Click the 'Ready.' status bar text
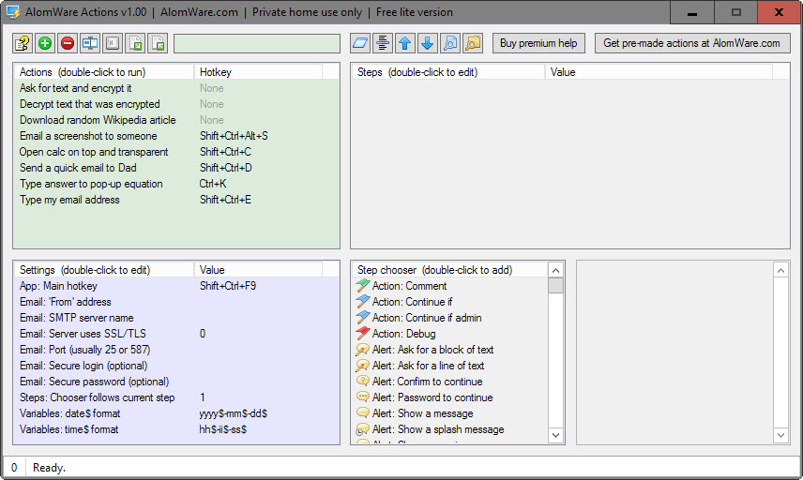 49,467
